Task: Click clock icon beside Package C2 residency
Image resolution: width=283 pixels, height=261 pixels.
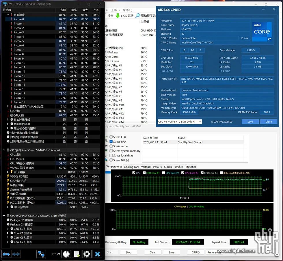Action: (8, 220)
